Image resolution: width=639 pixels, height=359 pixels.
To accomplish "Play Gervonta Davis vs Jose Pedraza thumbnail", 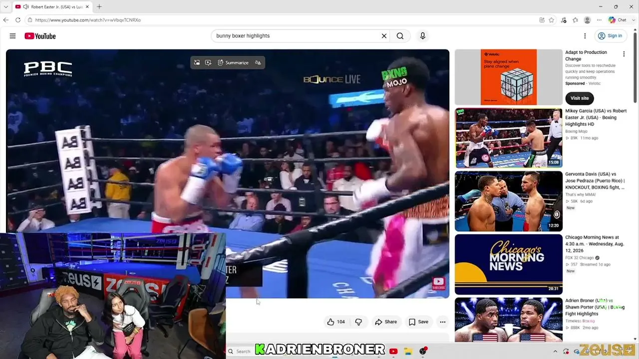I will click(x=509, y=201).
